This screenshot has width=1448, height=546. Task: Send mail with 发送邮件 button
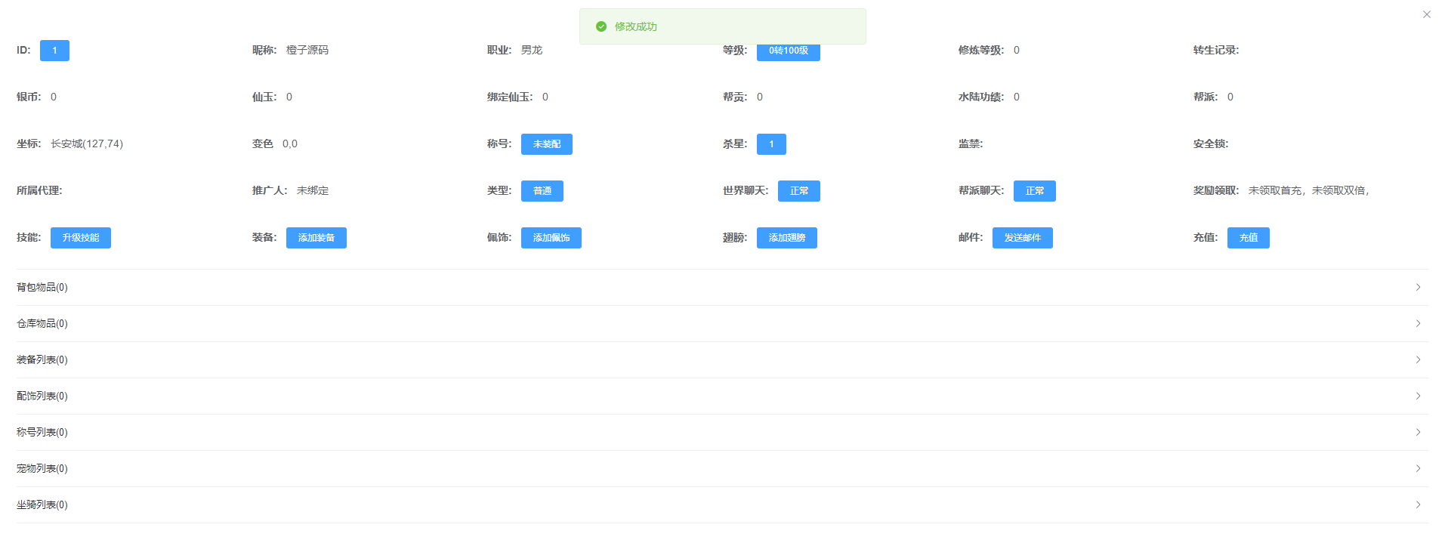[x=1022, y=238]
